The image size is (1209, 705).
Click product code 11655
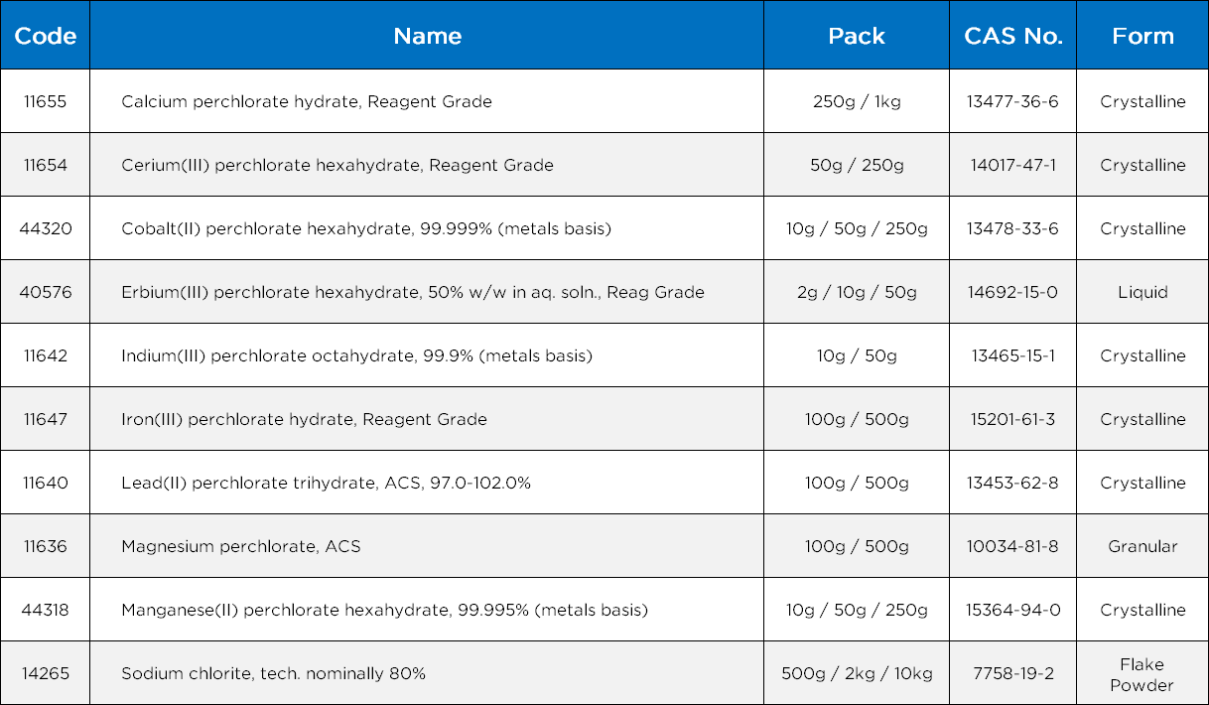(x=46, y=101)
